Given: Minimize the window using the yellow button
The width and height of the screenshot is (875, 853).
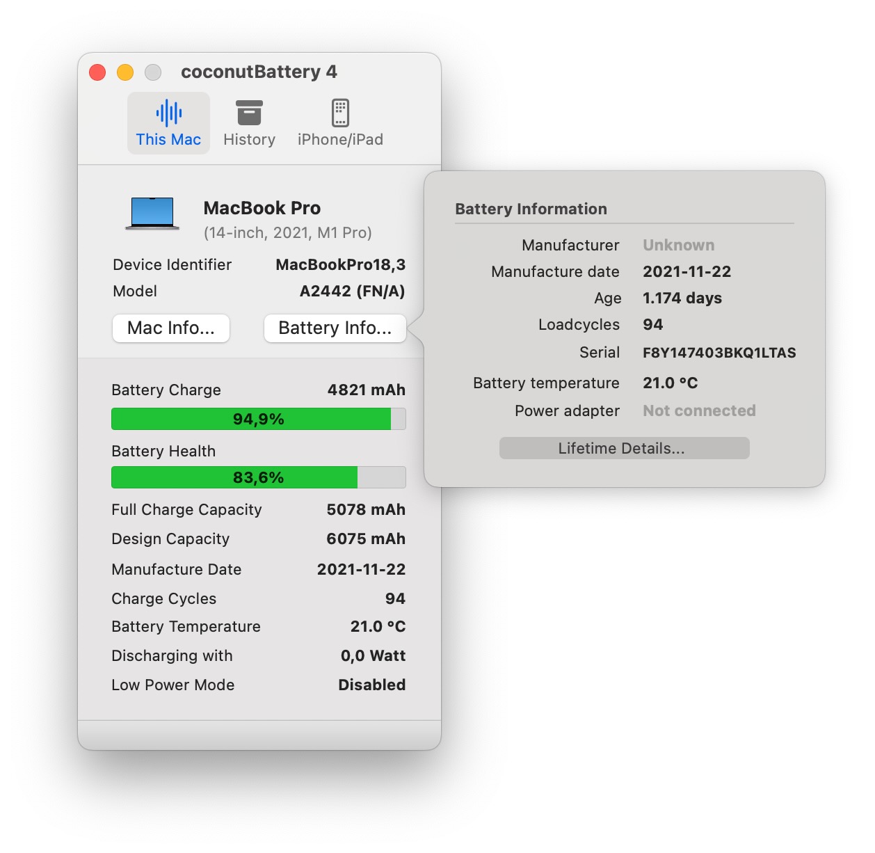Looking at the screenshot, I should point(125,72).
